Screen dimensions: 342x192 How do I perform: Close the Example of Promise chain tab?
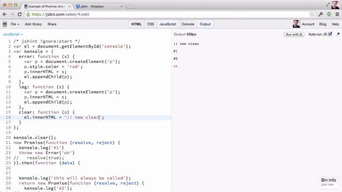coord(69,6)
